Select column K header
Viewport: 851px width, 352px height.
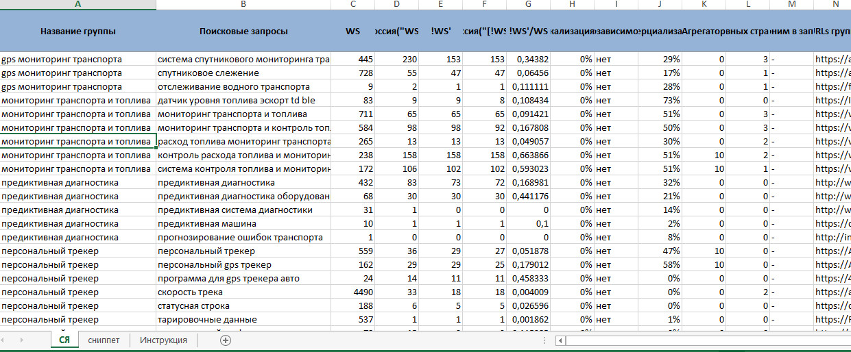(x=704, y=5)
